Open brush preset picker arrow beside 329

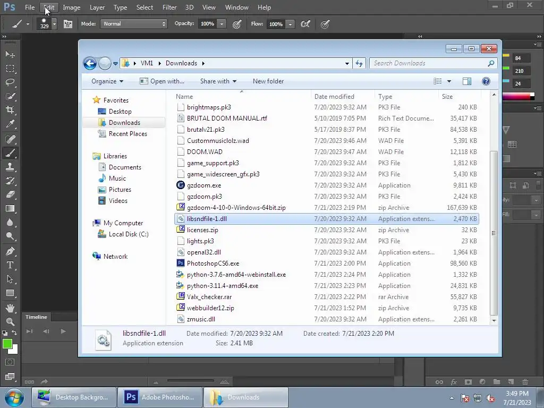click(x=54, y=24)
